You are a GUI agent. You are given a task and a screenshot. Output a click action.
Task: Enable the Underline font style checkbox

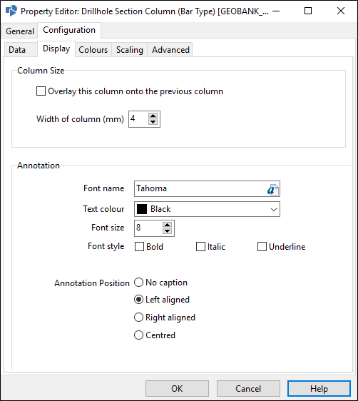coord(262,247)
